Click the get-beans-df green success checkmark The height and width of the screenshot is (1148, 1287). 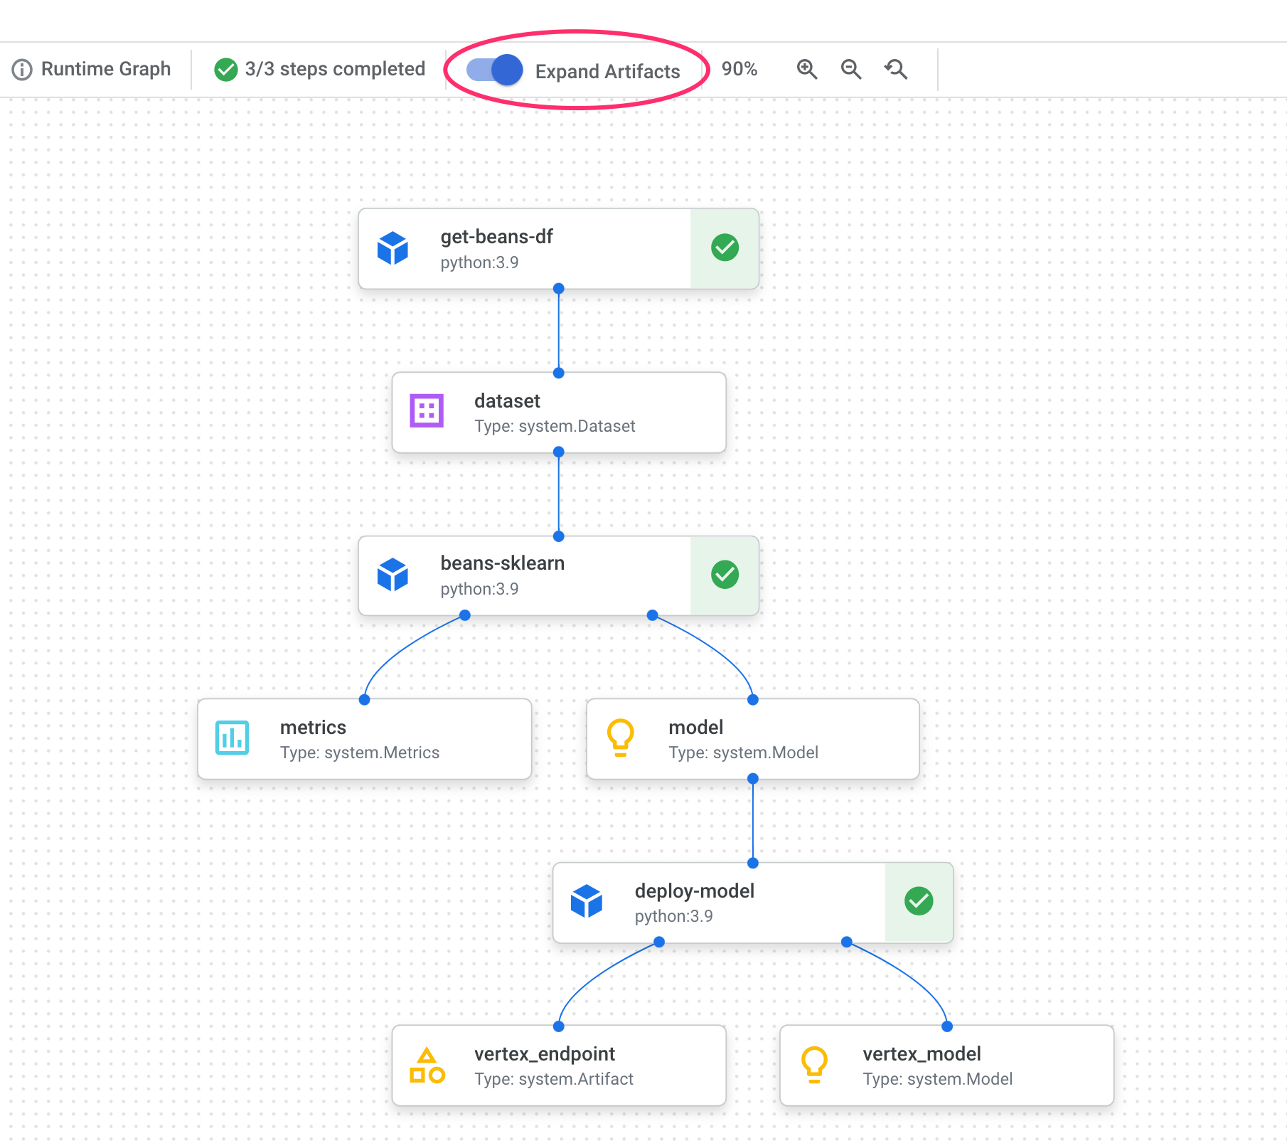coord(725,248)
